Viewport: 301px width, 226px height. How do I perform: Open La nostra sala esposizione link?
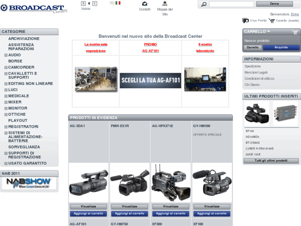pos(96,48)
